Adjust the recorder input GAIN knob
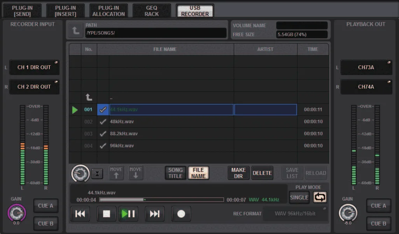Viewport: 399px width, 234px height. [17, 213]
